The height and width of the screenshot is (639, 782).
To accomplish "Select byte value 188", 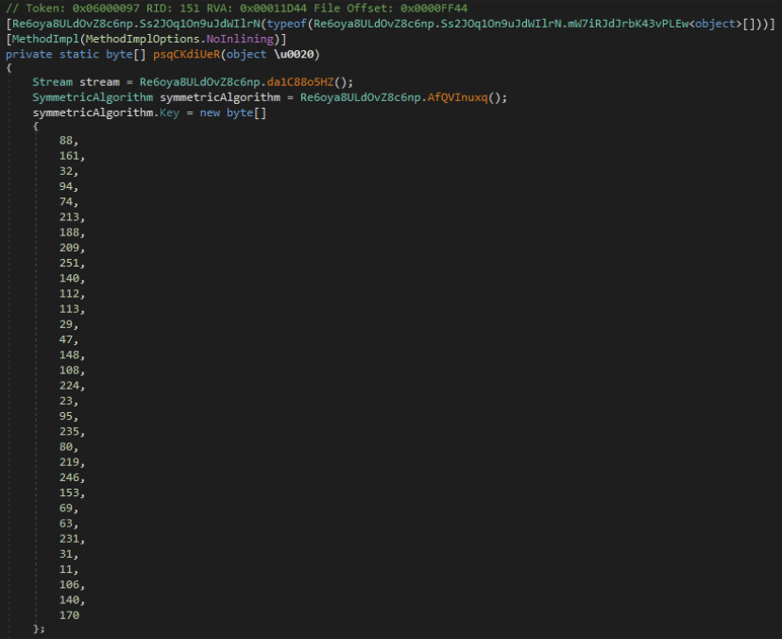I will 69,233.
